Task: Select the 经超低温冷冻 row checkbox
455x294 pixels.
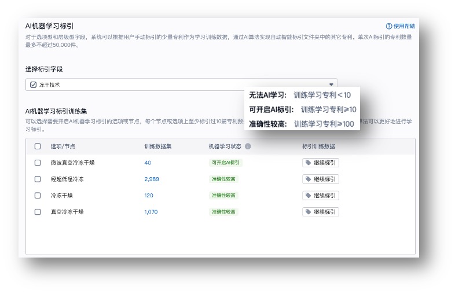Action: [x=38, y=179]
